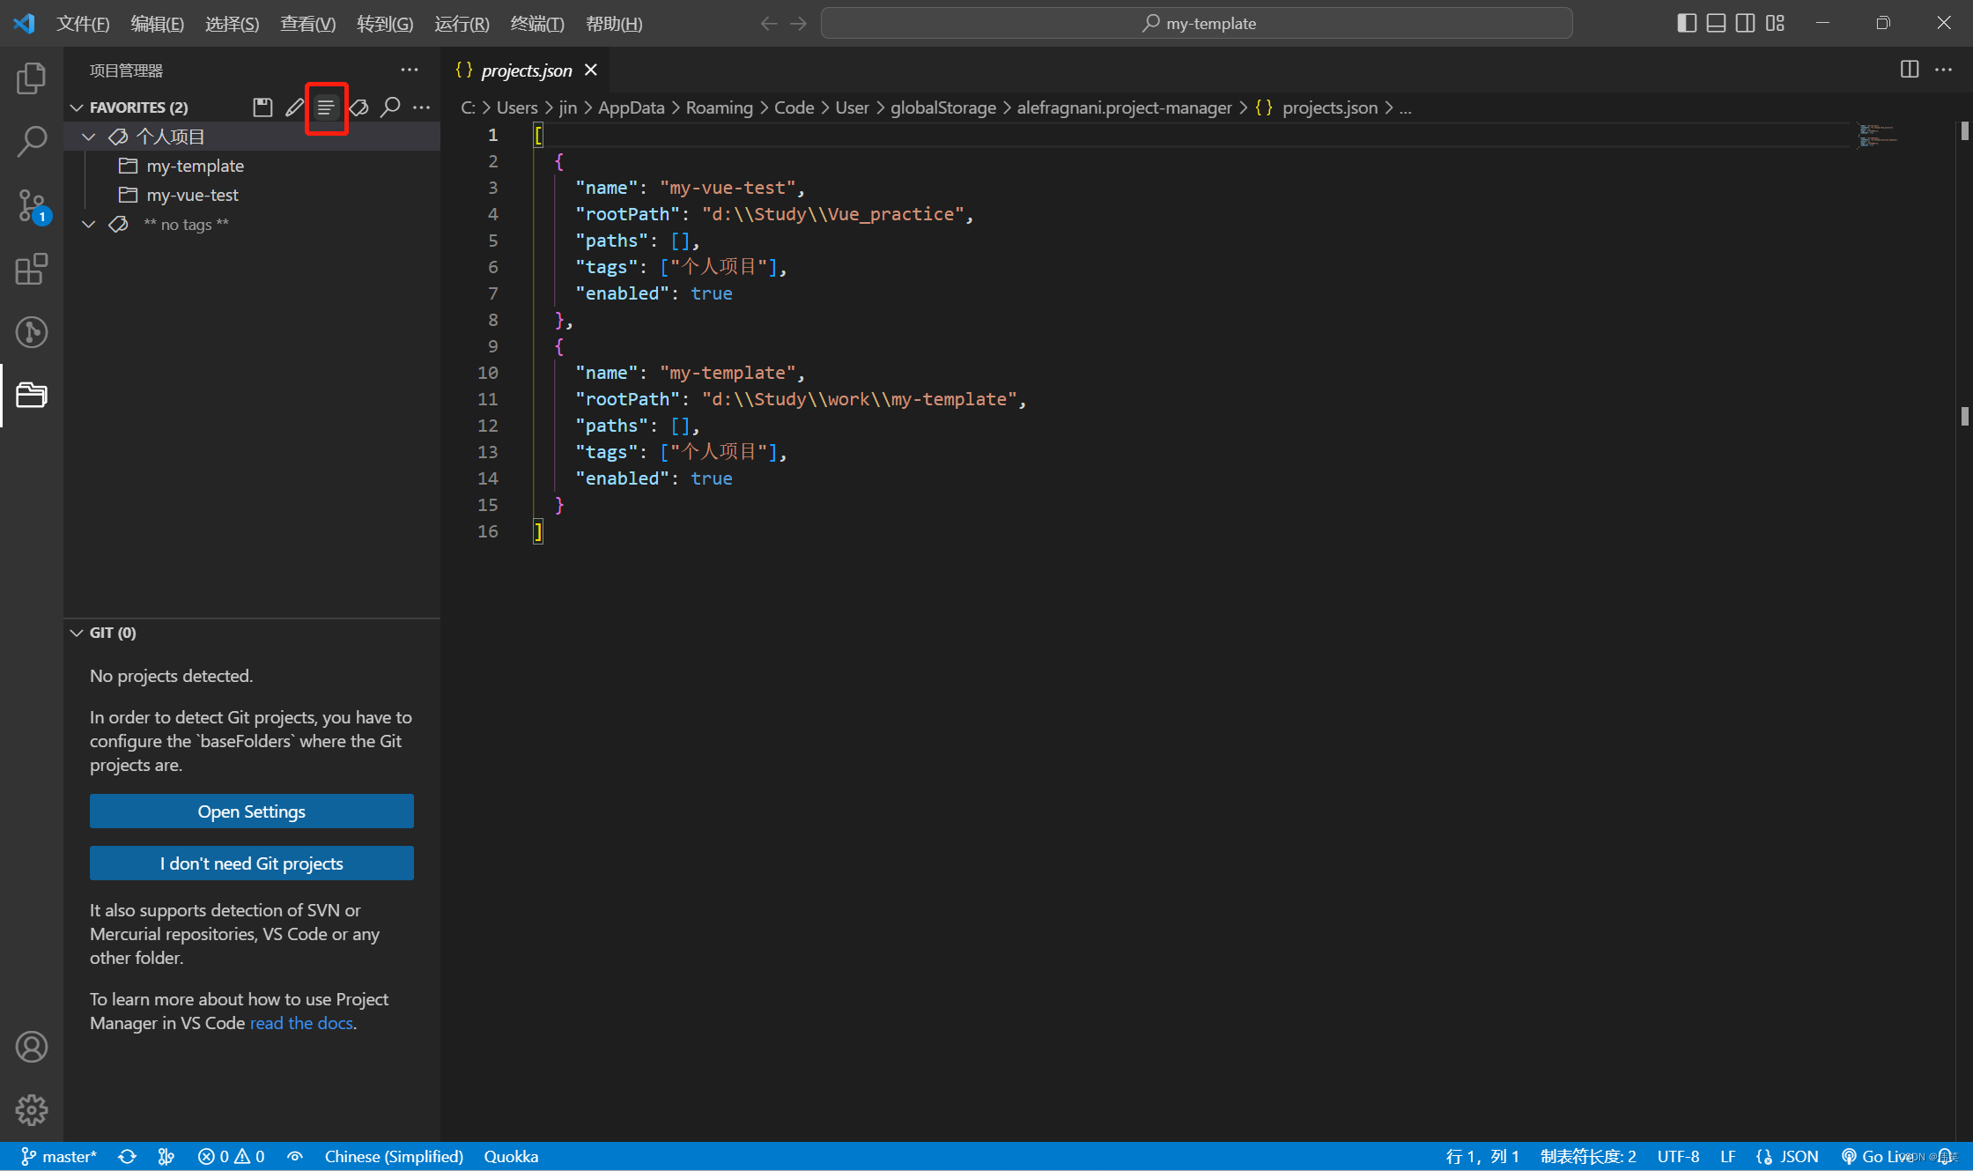
Task: Open the Source Control view with badge
Action: click(x=31, y=205)
